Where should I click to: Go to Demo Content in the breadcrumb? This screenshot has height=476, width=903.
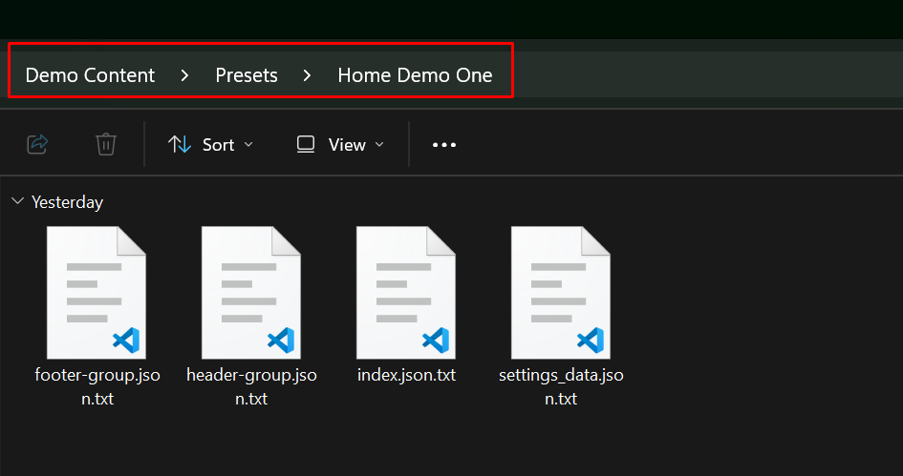pos(90,75)
